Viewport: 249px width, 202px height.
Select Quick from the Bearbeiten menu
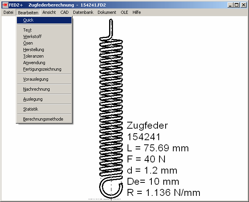(28, 20)
